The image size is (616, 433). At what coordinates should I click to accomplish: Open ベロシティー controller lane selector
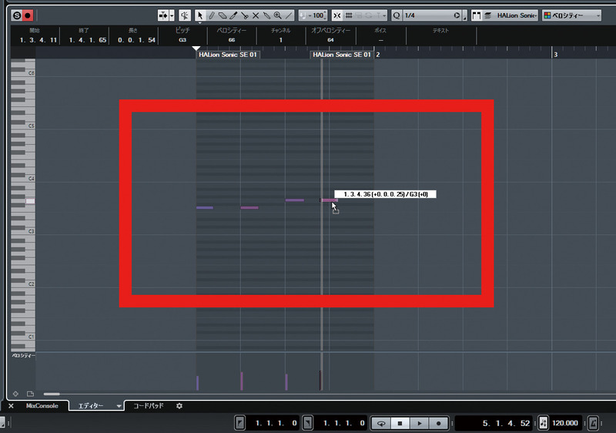[24, 356]
